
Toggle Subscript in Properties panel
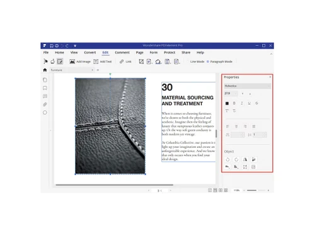(234, 111)
